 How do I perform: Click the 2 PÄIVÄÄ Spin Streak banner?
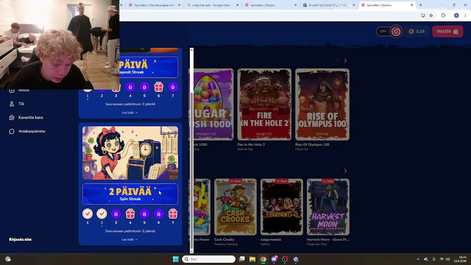click(x=130, y=194)
